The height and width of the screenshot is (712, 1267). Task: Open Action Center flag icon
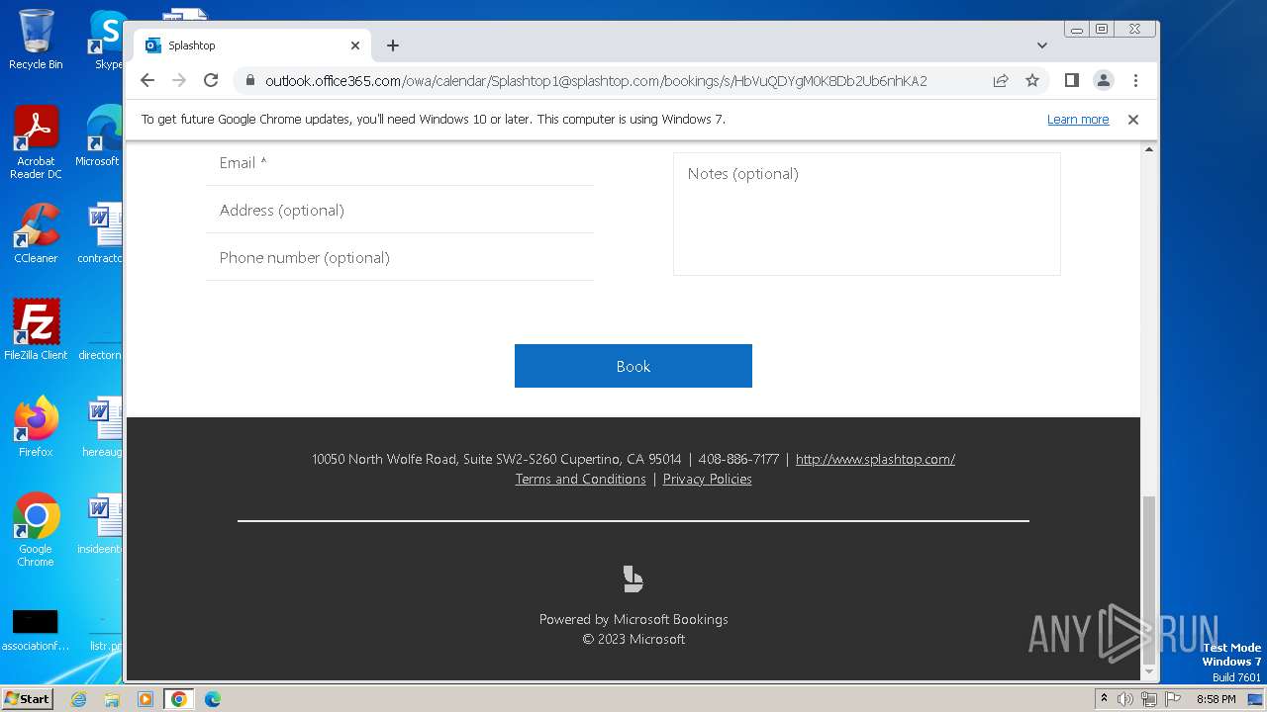tap(1173, 699)
